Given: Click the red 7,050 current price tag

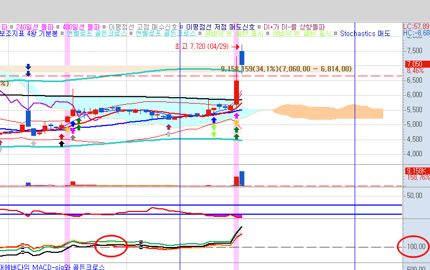Looking at the screenshot, I should point(415,64).
